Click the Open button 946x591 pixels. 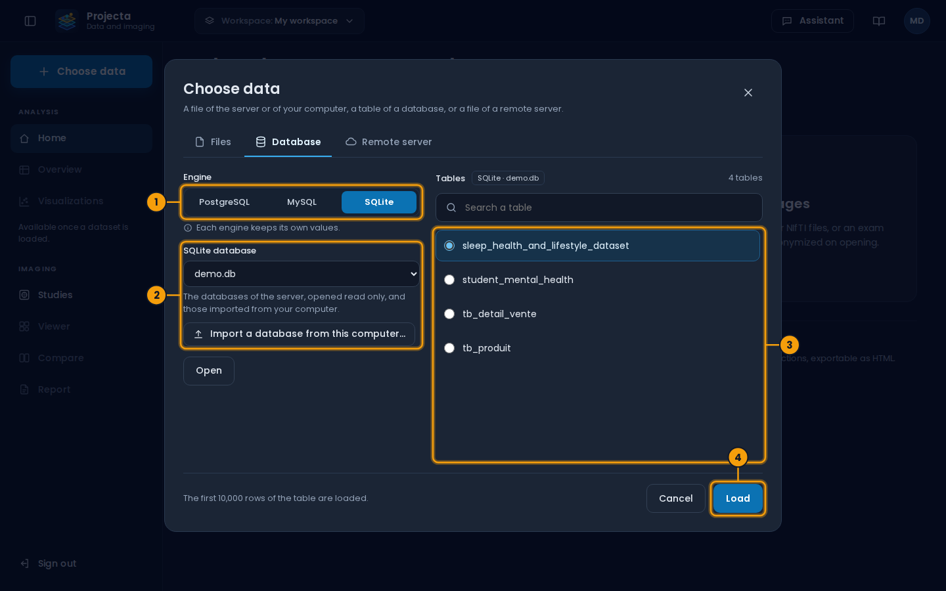pyautogui.click(x=209, y=371)
